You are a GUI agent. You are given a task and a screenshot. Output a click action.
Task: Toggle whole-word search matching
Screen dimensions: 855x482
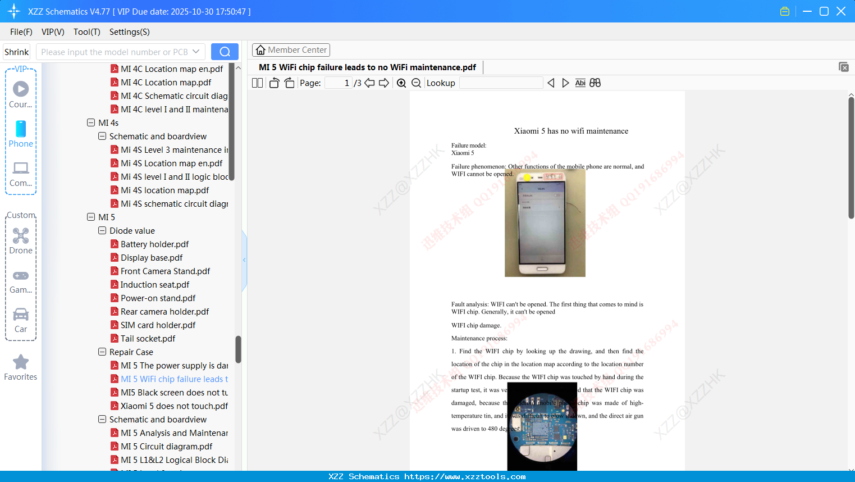click(580, 83)
